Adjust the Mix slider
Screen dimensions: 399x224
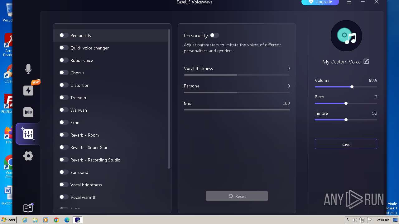[x=237, y=110]
